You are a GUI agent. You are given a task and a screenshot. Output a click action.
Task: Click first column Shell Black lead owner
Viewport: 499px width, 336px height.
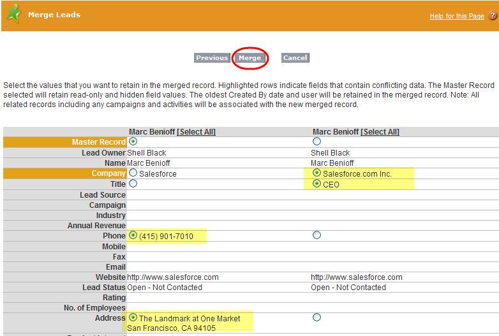[x=146, y=153]
